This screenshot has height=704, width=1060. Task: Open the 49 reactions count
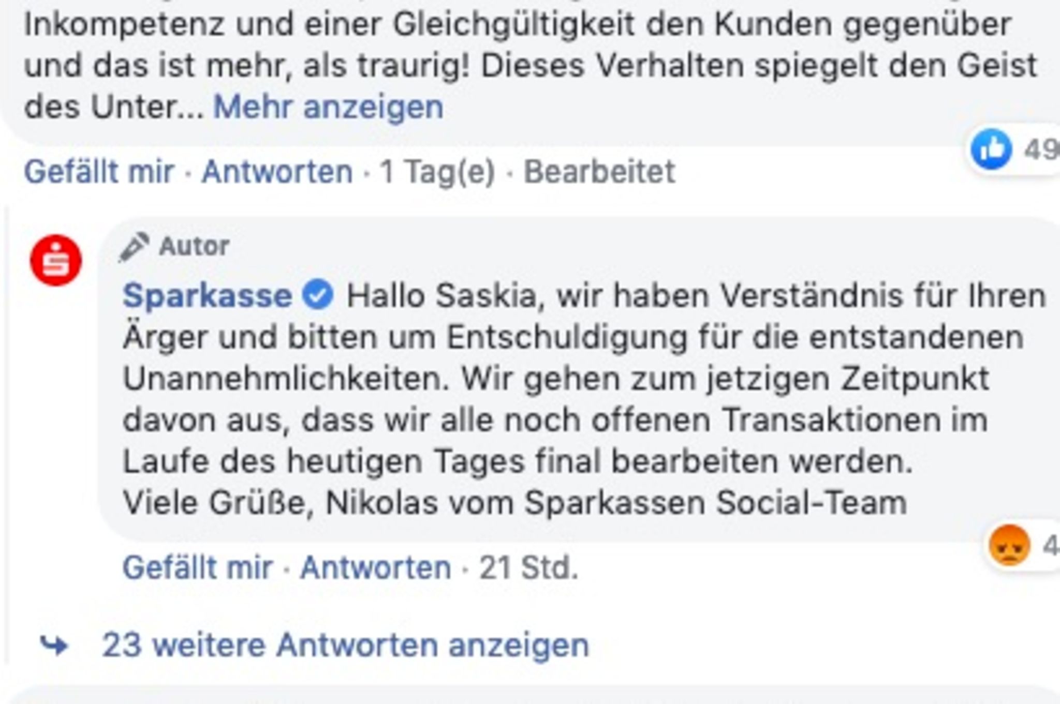coord(1040,150)
